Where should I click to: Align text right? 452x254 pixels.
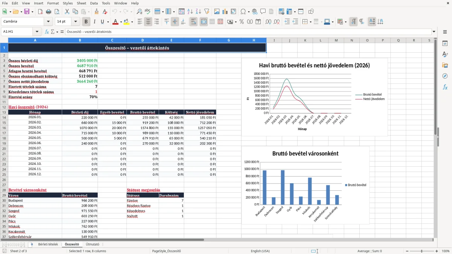[156, 22]
